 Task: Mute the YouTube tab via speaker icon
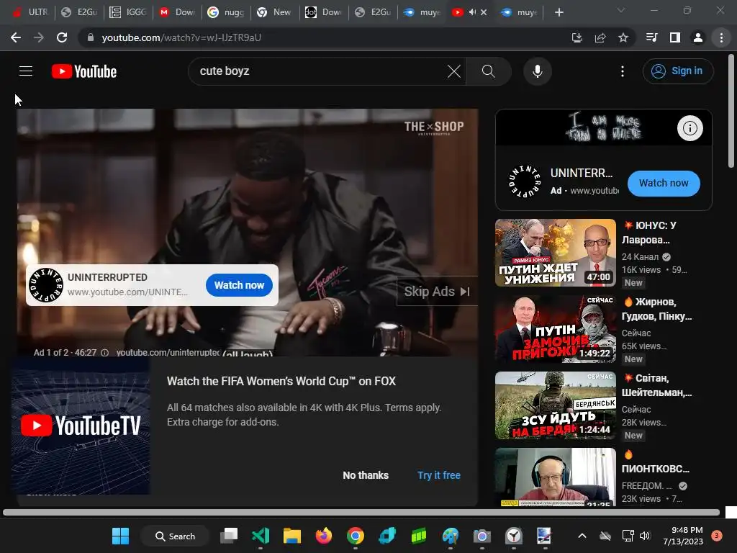[472, 12]
